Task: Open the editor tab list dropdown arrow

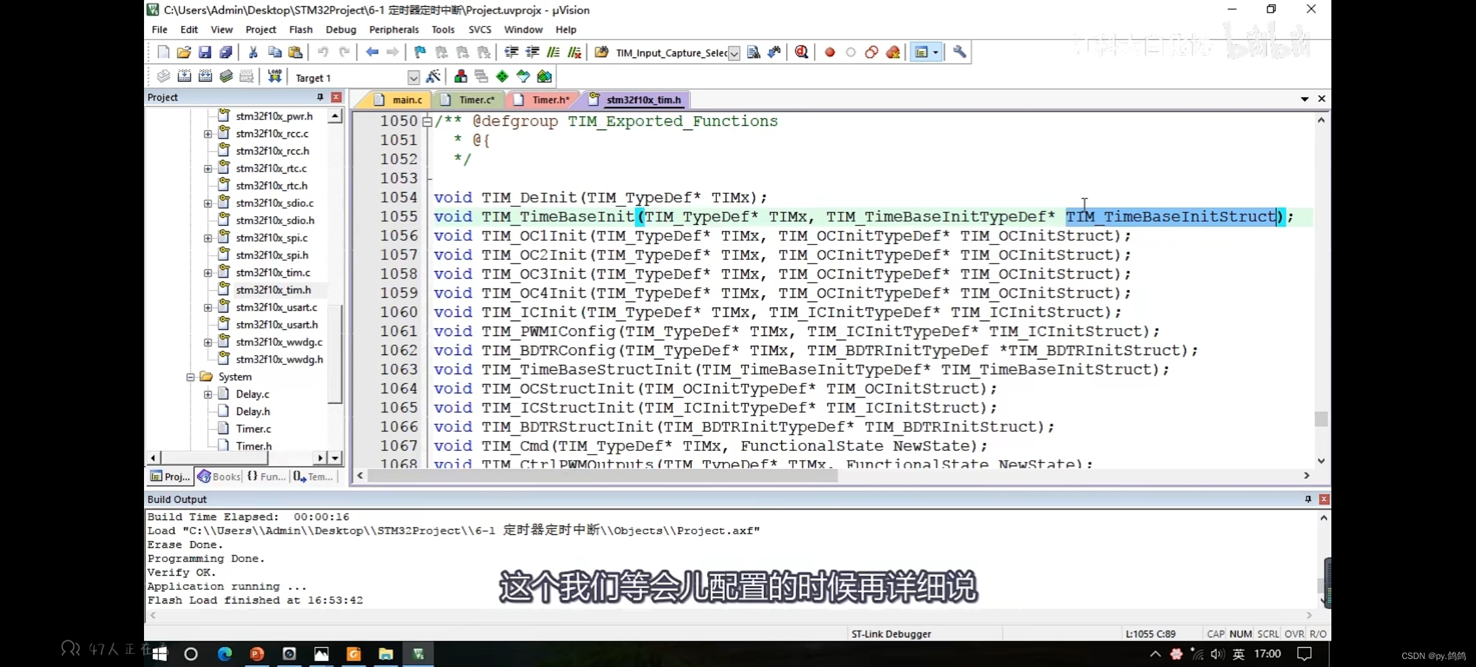Action: 1305,99
